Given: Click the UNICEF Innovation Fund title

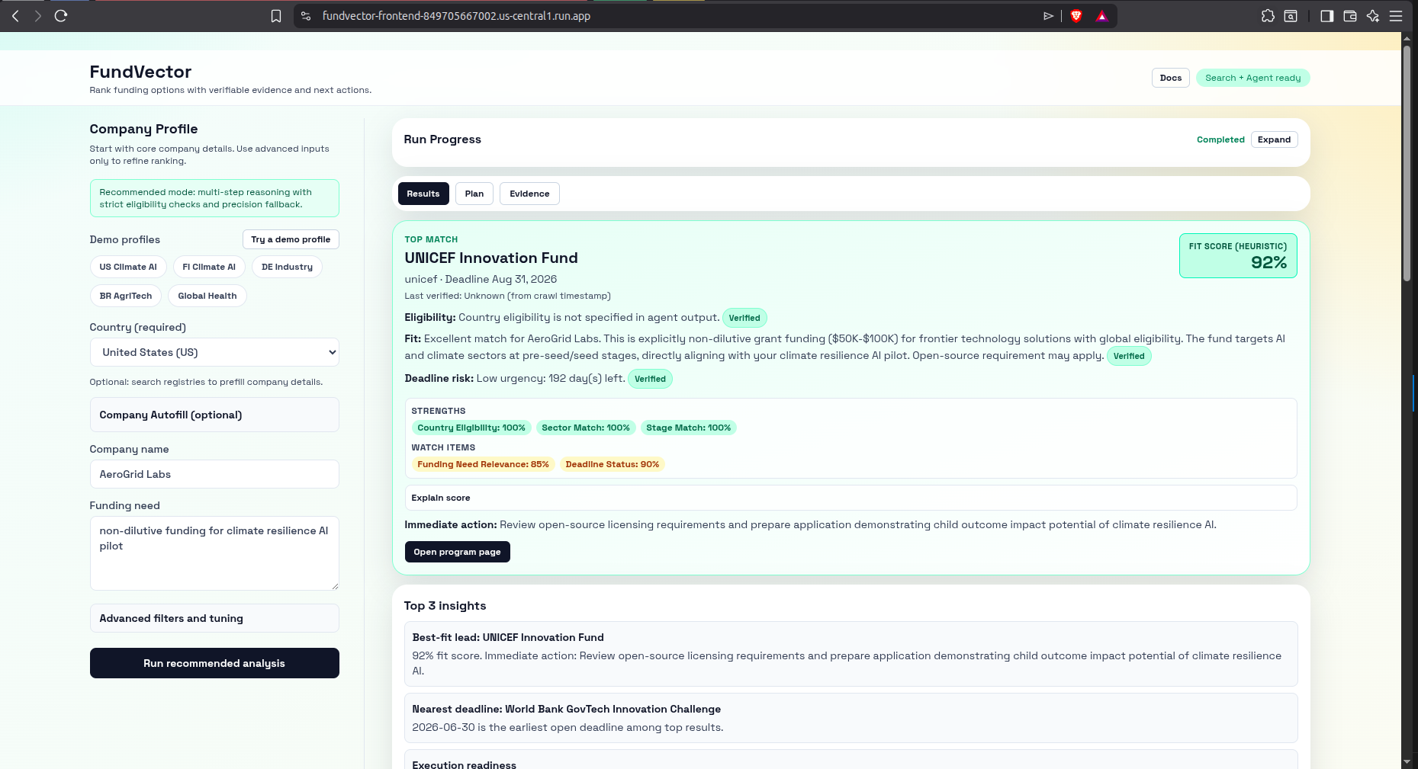Looking at the screenshot, I should point(491,258).
